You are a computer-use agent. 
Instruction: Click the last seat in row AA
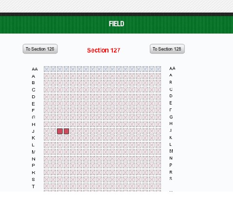[x=158, y=69]
